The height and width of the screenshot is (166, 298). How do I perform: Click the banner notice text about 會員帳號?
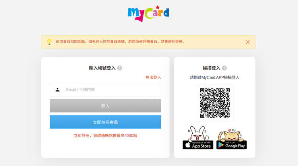pyautogui.click(x=120, y=42)
